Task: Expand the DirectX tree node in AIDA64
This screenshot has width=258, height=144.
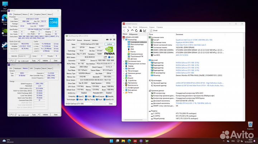Action: click(x=124, y=78)
